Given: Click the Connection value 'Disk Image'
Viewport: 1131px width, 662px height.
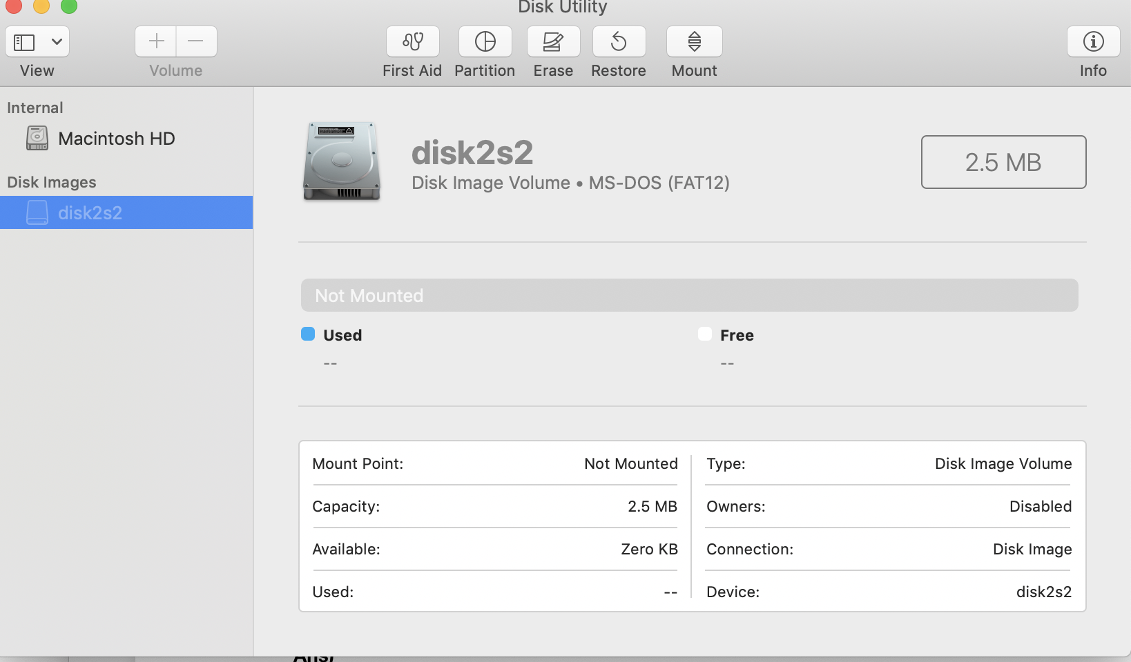Looking at the screenshot, I should [1032, 549].
